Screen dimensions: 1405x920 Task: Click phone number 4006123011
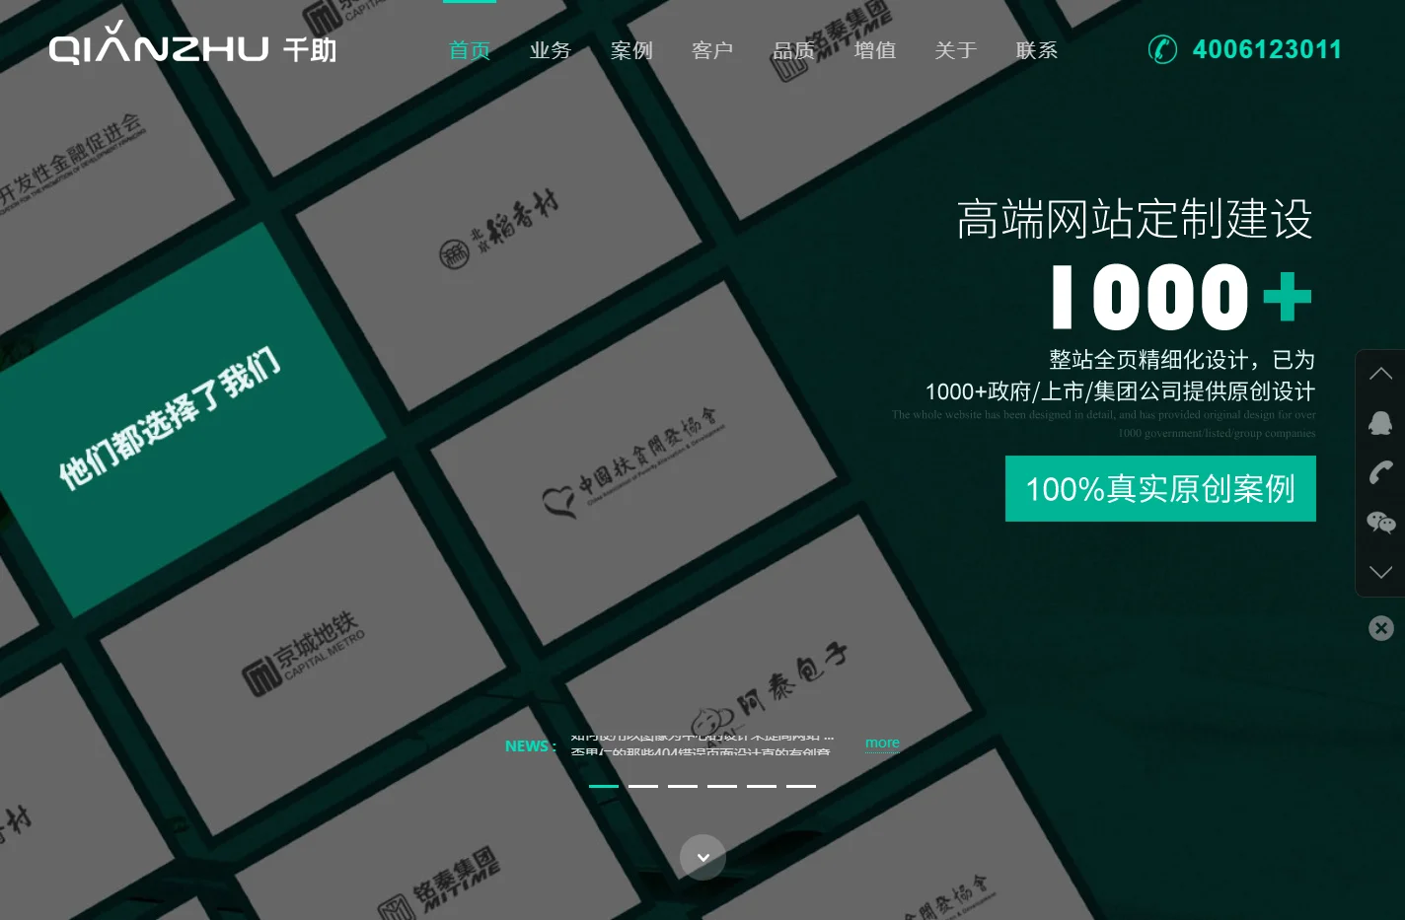(1267, 49)
